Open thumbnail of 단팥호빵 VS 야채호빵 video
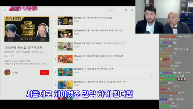193x109 pixels. click(65, 59)
